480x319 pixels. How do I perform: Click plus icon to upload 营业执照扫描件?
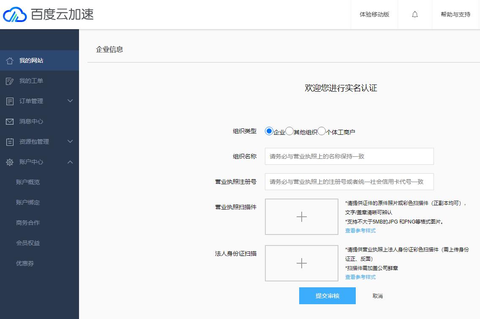point(302,217)
